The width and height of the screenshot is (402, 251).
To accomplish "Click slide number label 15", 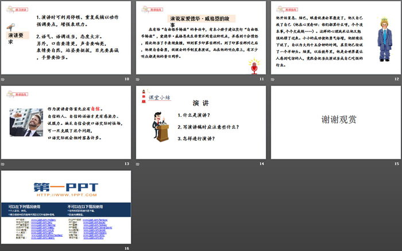I will [397, 164].
